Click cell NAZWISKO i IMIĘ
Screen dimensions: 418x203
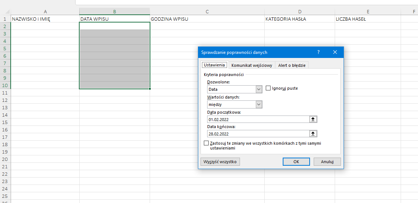[45, 19]
